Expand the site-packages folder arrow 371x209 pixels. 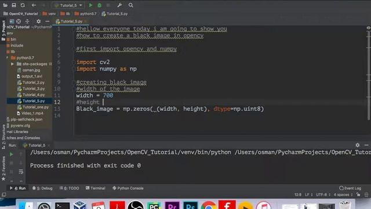coord(12,64)
